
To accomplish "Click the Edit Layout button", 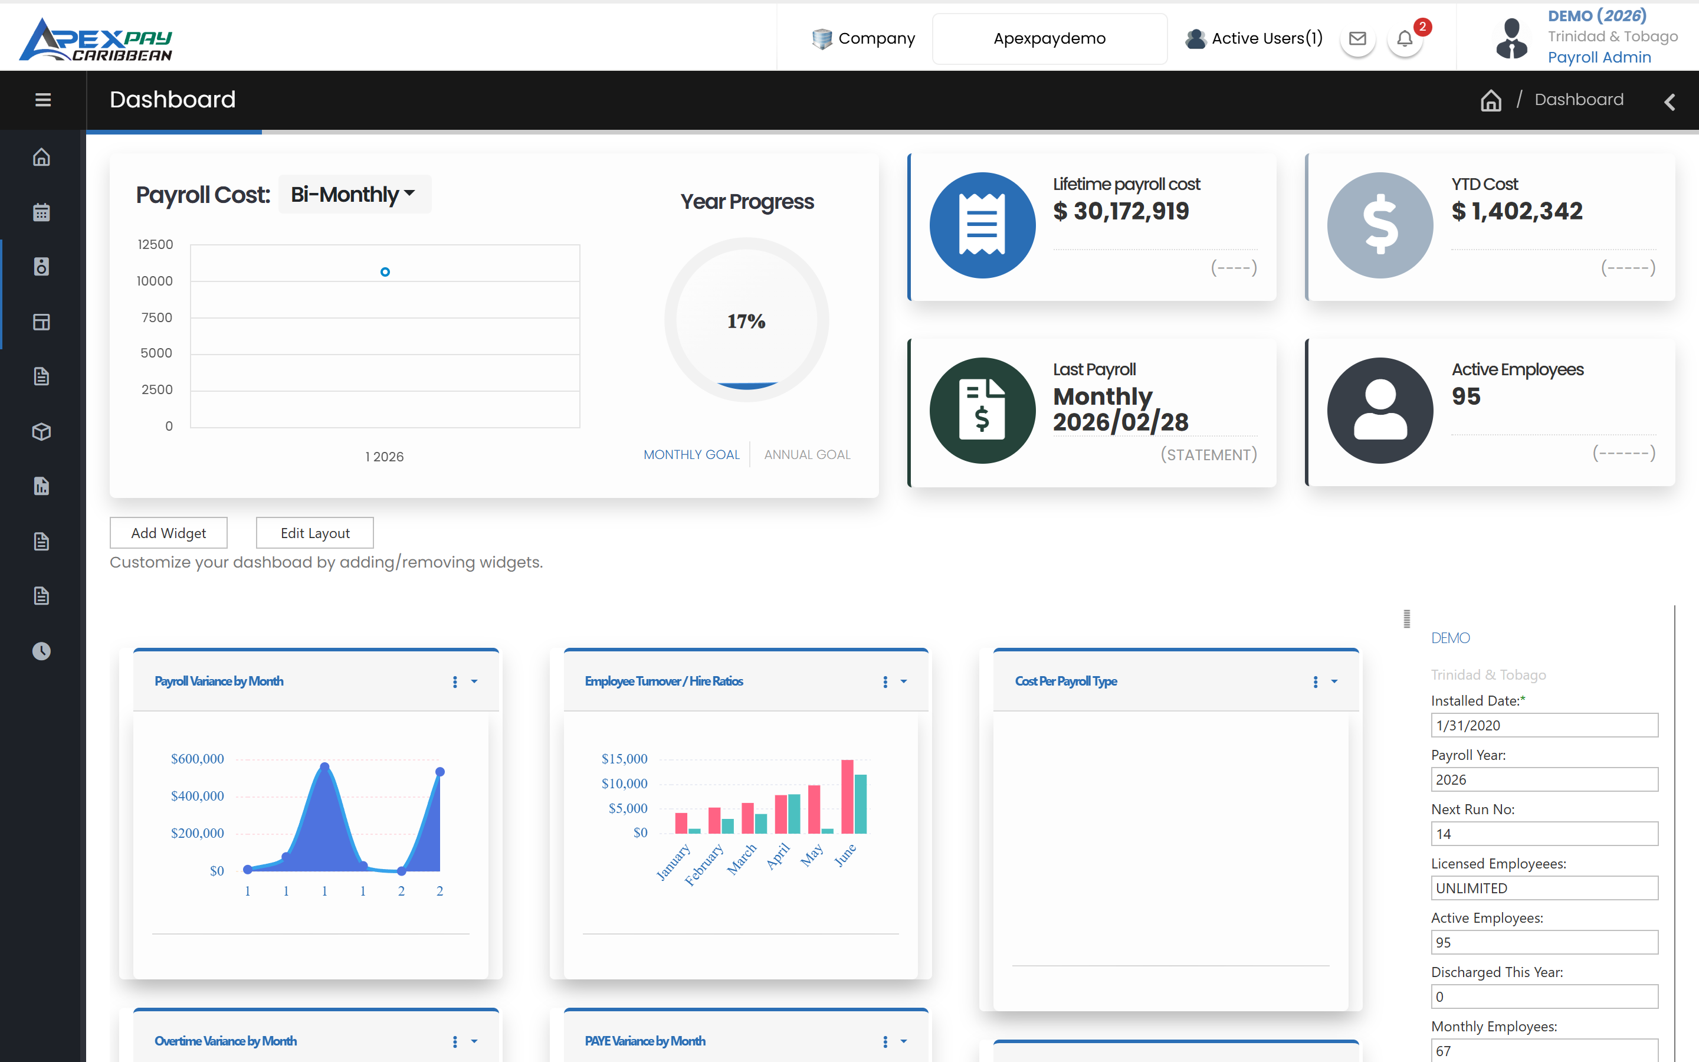I will pyautogui.click(x=315, y=533).
